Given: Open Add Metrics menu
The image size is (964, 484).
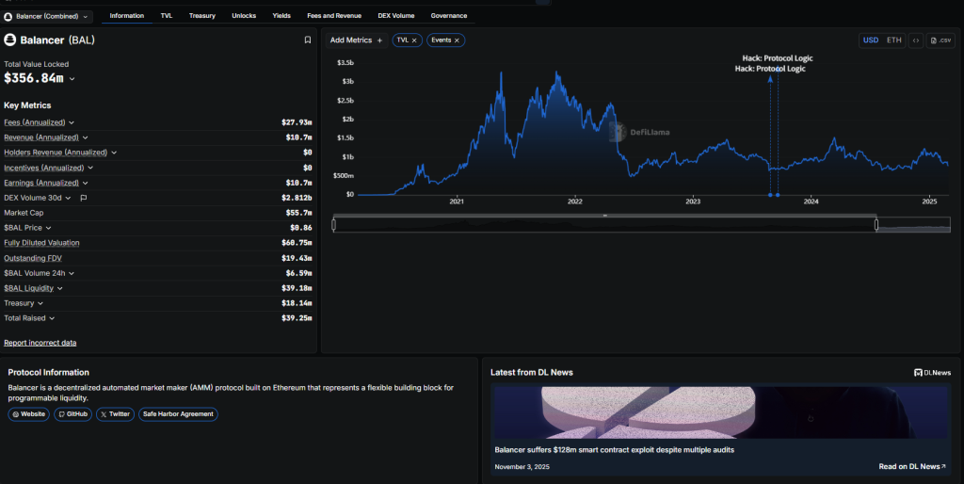Looking at the screenshot, I should point(356,40).
